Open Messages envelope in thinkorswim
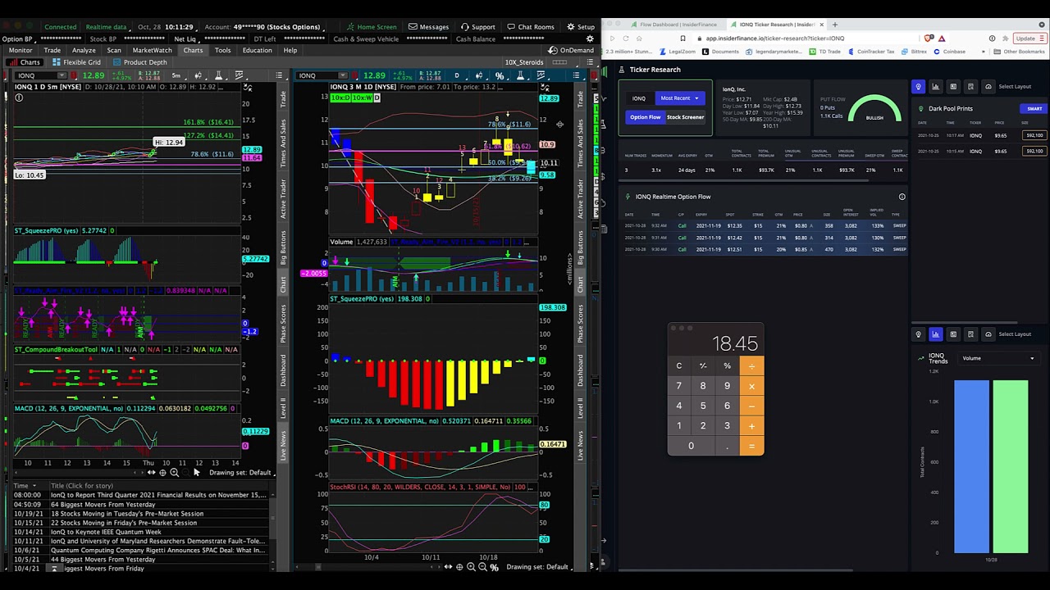This screenshot has width=1050, height=590. [x=428, y=27]
